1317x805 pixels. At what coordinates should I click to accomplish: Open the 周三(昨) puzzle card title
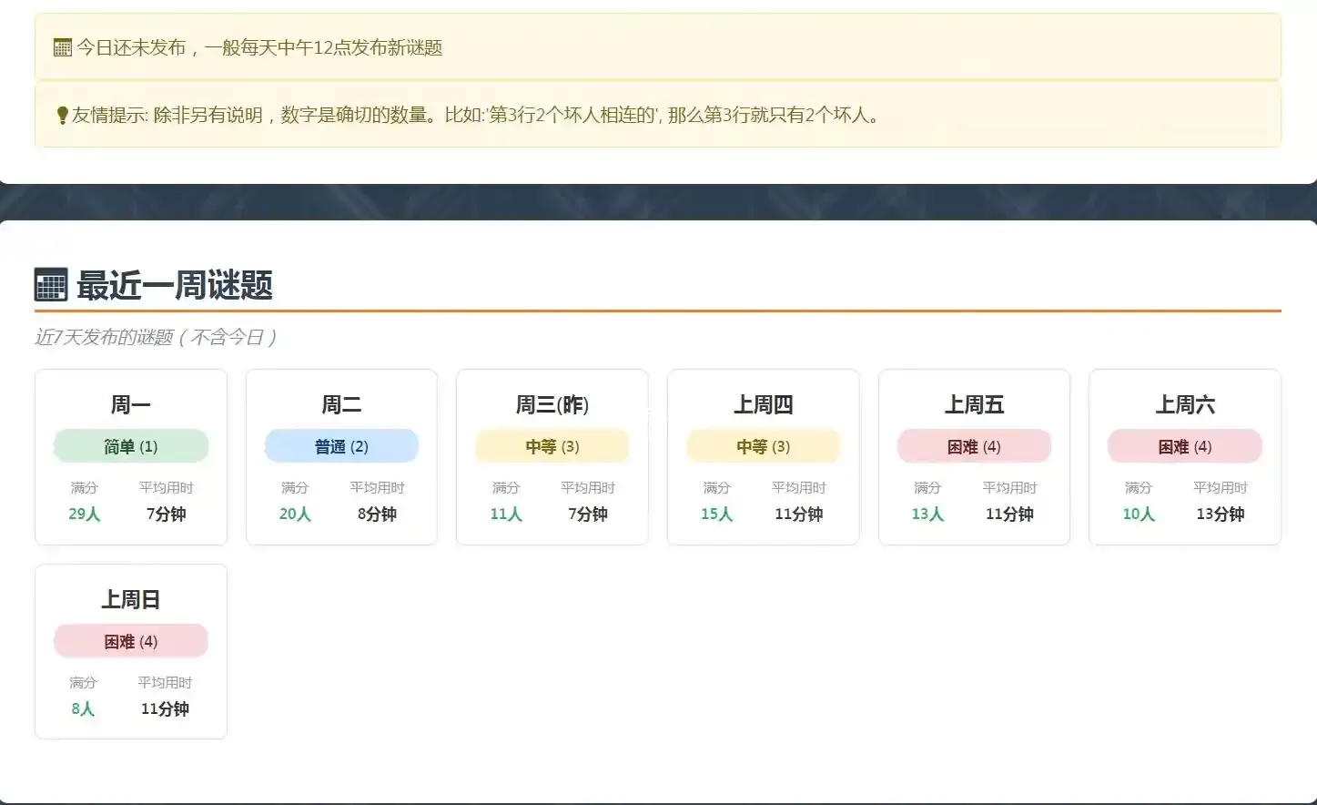tap(552, 404)
